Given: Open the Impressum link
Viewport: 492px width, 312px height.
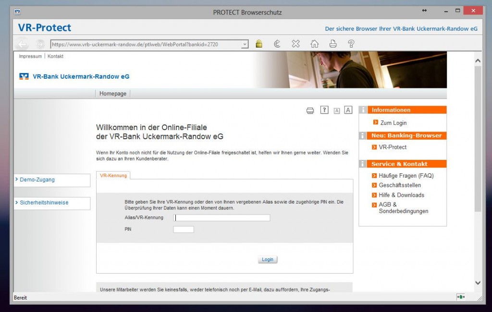Looking at the screenshot, I should 30,56.
